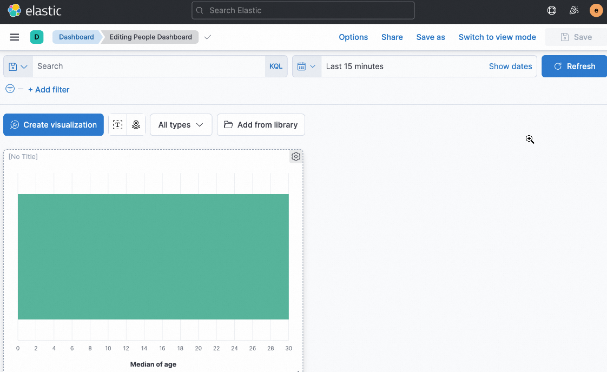Viewport: 607px width, 372px height.
Task: Open the panel settings gear on the chart
Action: (x=296, y=156)
